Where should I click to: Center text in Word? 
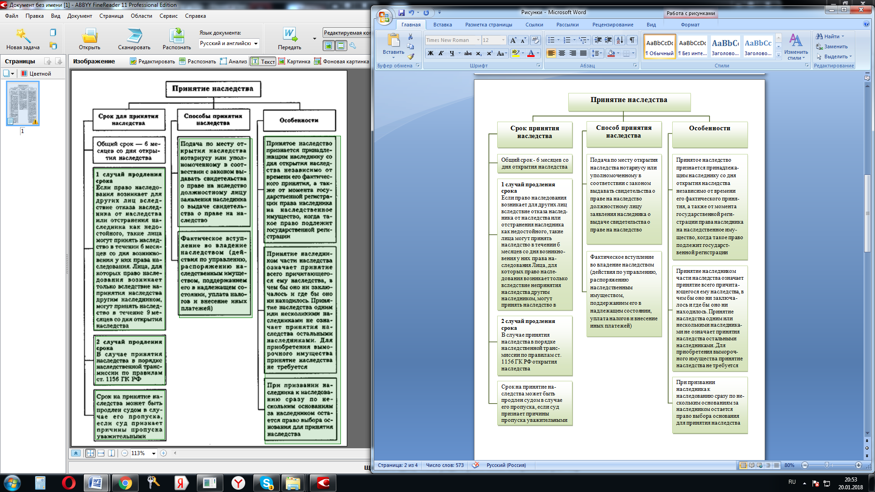562,53
